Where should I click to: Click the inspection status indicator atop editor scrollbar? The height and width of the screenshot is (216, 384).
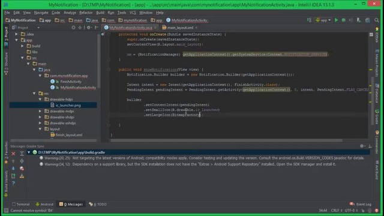point(371,35)
